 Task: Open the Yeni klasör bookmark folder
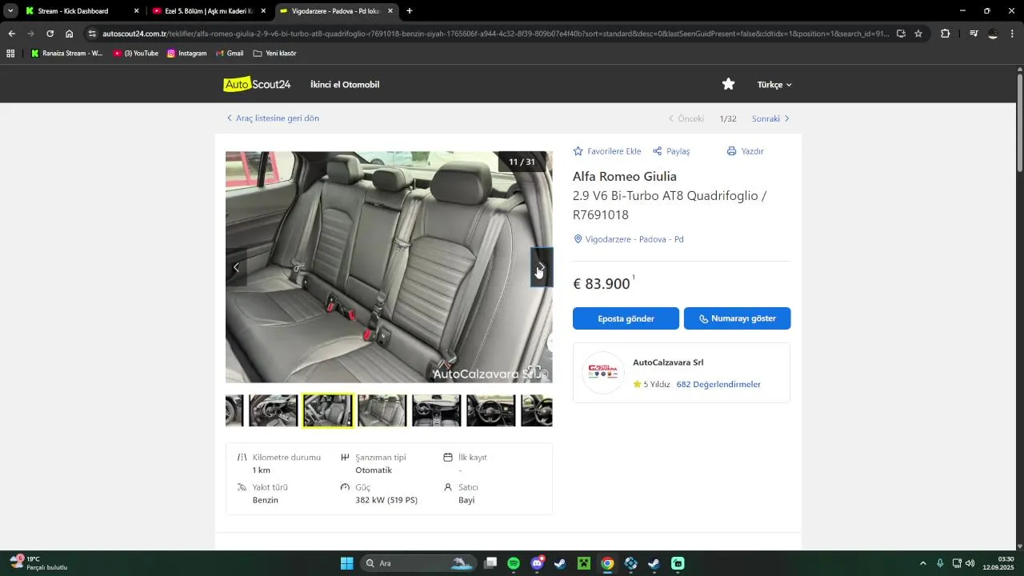[274, 54]
